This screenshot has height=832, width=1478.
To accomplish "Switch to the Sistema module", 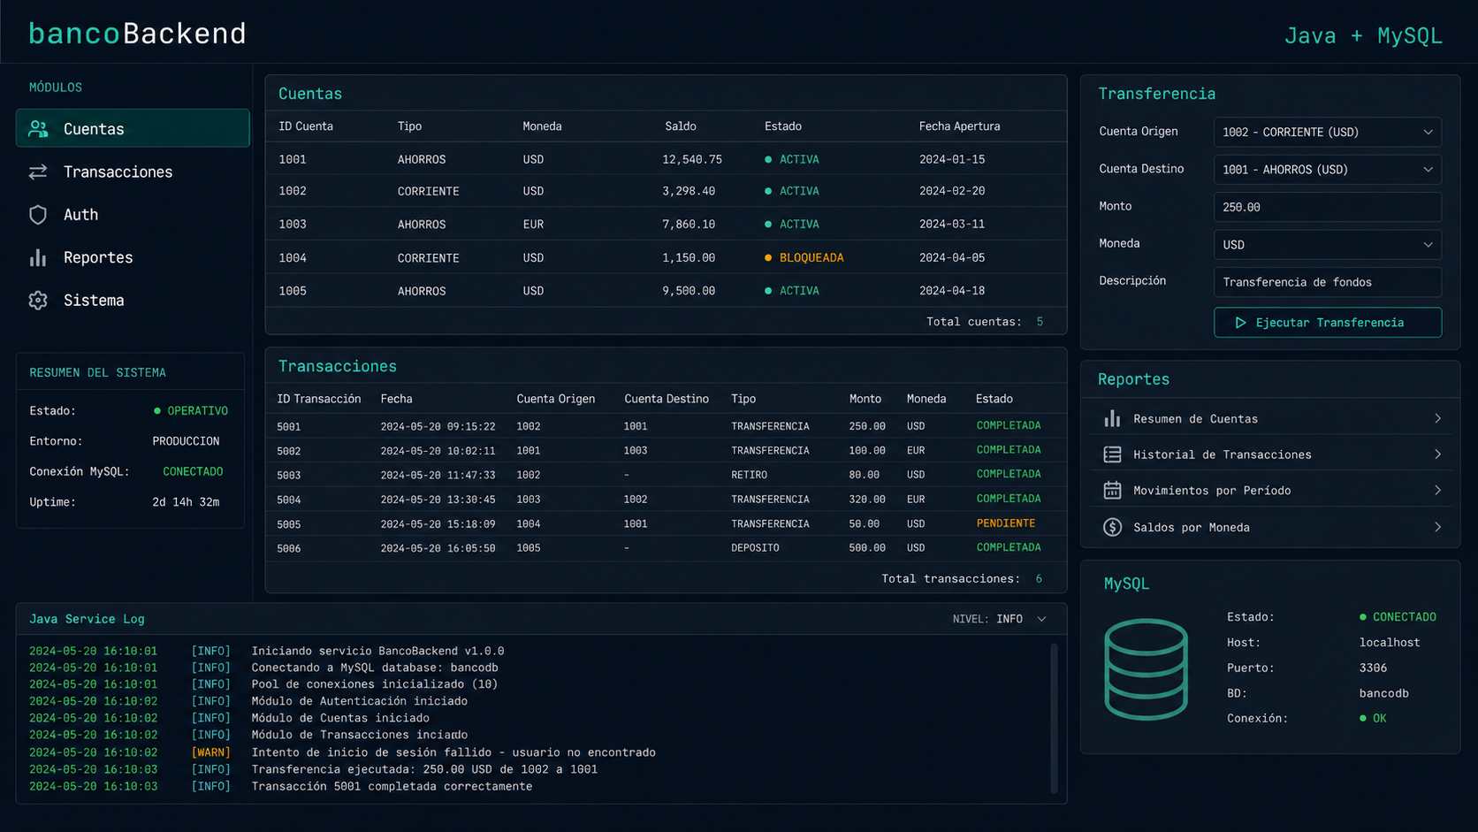I will (x=133, y=301).
